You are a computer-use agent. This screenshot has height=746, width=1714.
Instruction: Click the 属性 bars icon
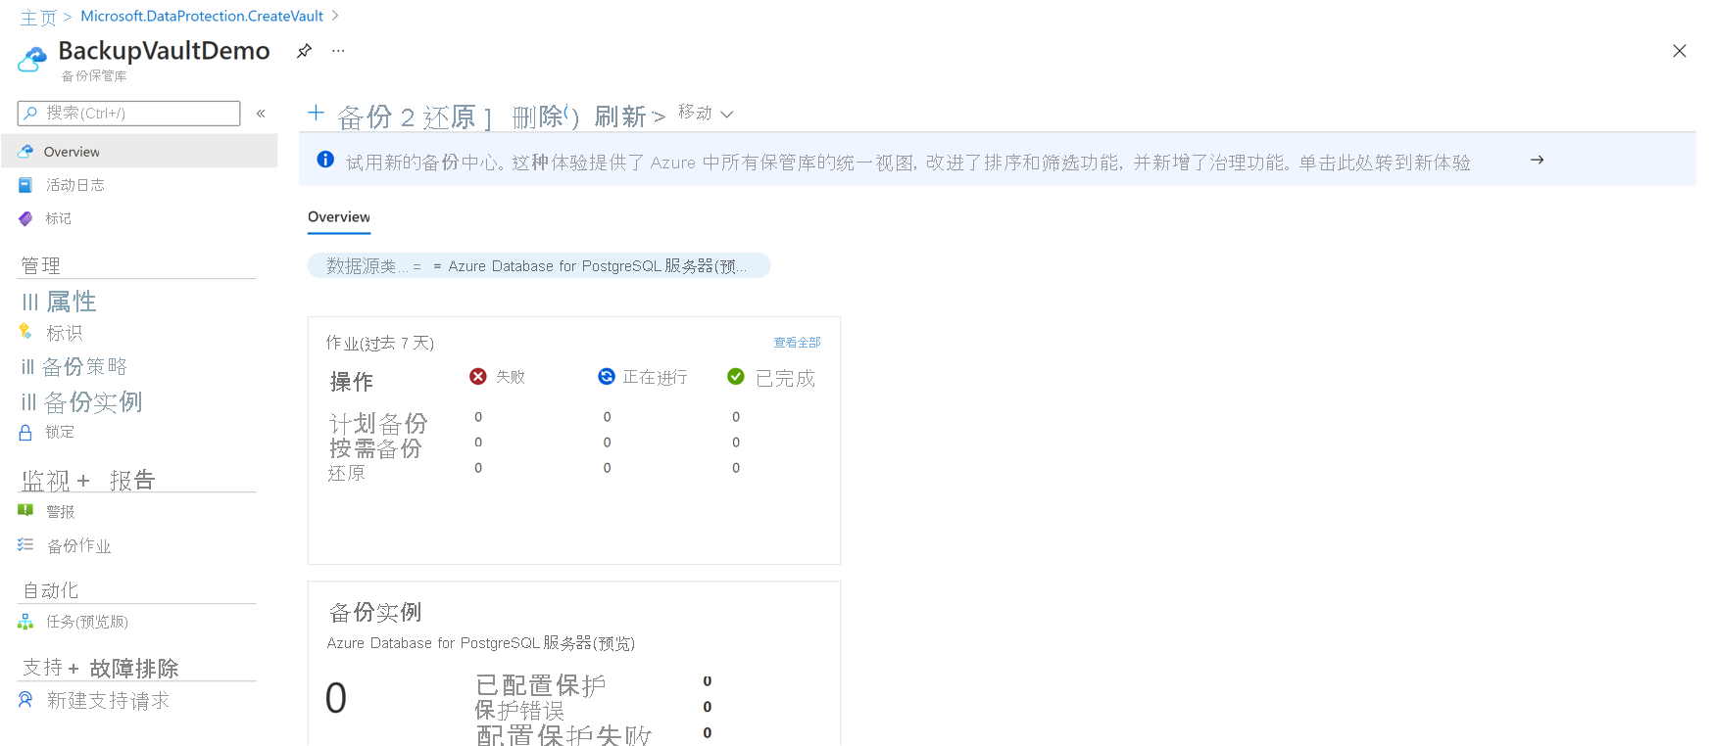pyautogui.click(x=30, y=303)
